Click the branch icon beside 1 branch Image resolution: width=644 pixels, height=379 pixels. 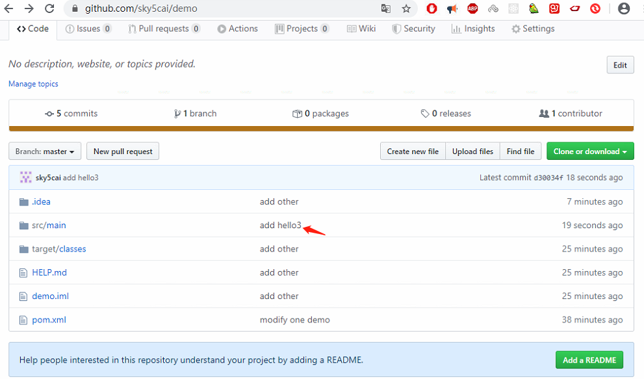click(x=178, y=113)
